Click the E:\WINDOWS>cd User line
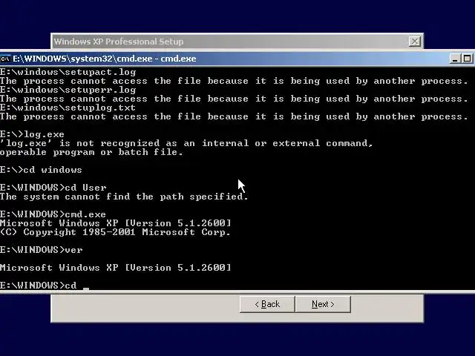475x356 pixels. point(53,188)
